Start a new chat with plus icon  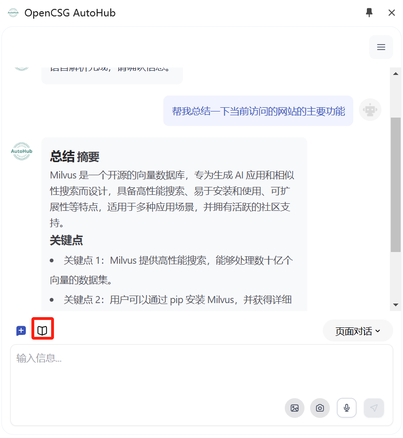click(x=21, y=331)
